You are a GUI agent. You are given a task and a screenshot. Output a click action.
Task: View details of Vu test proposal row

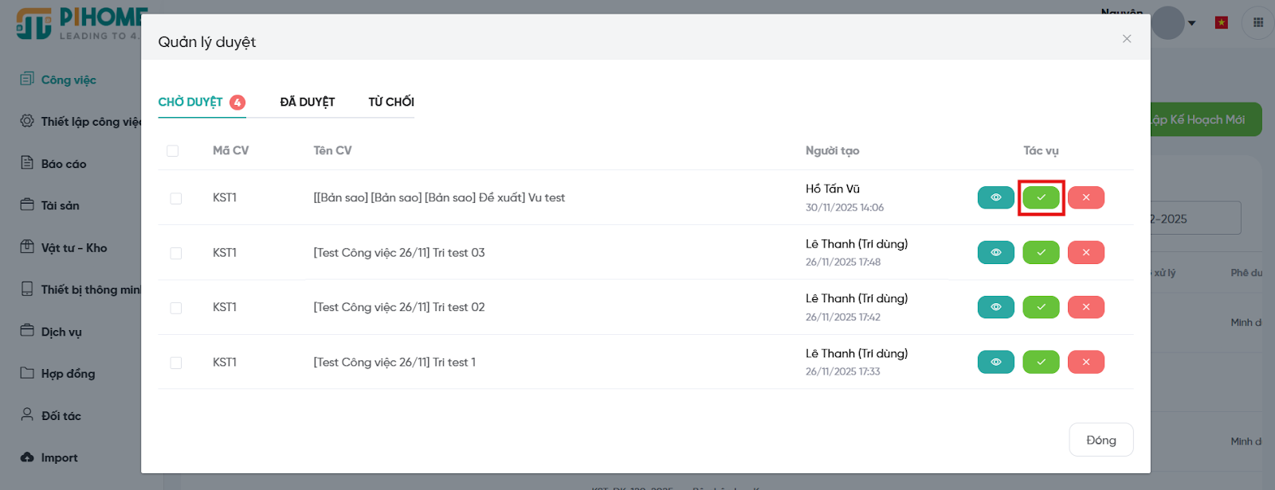995,197
